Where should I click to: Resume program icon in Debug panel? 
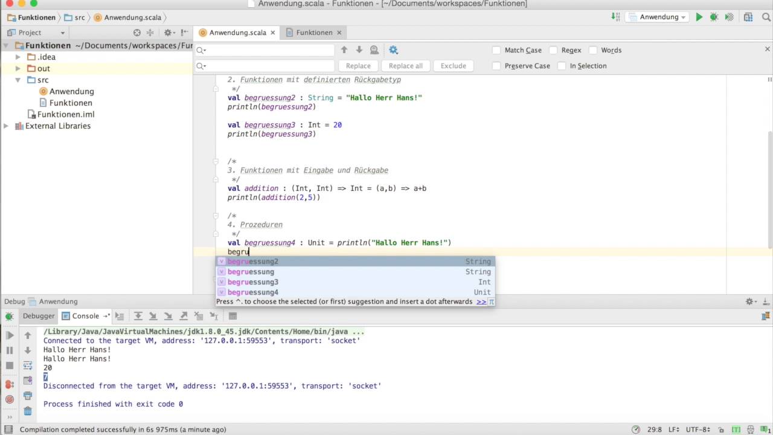point(10,335)
